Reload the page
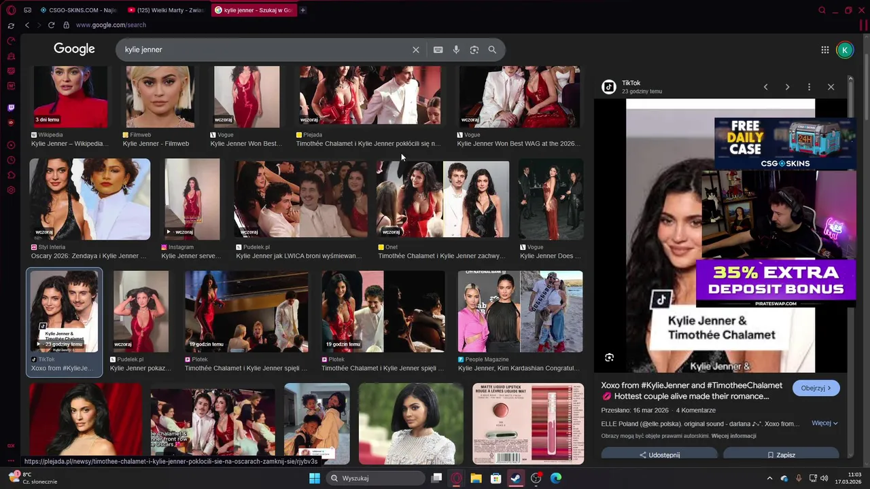This screenshot has width=870, height=489. point(51,25)
